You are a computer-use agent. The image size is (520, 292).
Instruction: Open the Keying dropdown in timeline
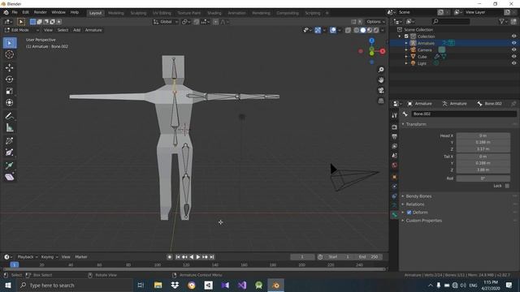point(50,257)
